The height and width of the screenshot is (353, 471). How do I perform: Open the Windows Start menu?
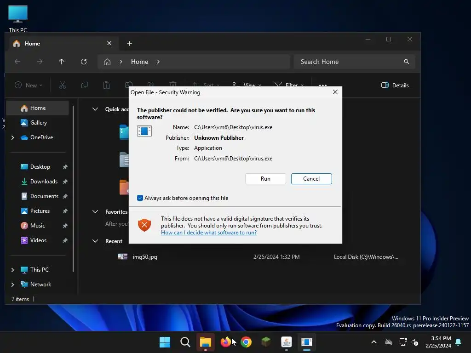point(165,342)
